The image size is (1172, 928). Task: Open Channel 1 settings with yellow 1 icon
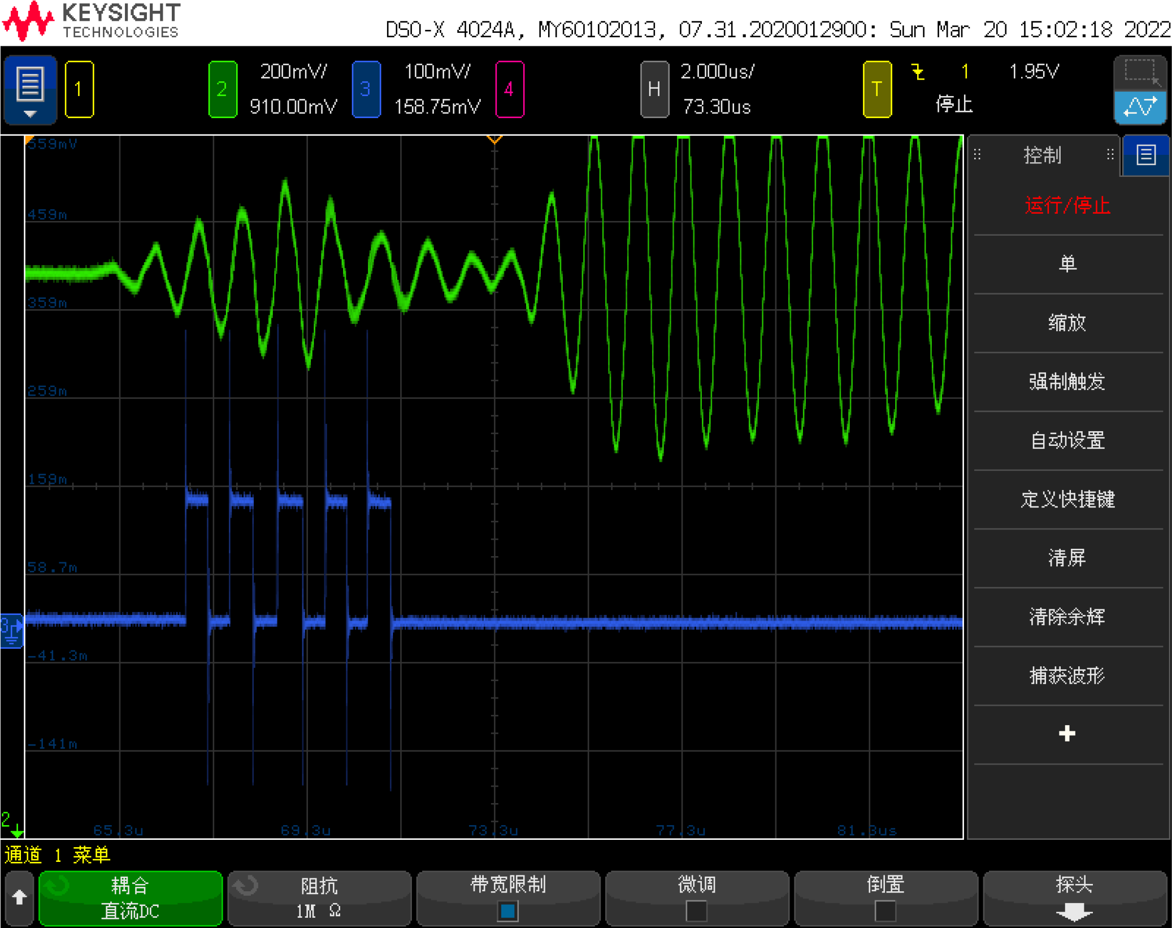(79, 89)
